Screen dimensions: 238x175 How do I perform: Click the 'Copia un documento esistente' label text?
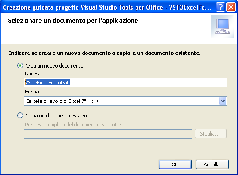tap(58, 116)
